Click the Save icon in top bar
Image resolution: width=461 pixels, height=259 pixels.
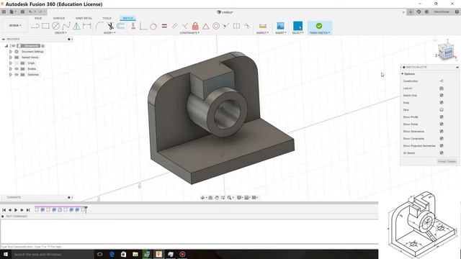click(22, 12)
